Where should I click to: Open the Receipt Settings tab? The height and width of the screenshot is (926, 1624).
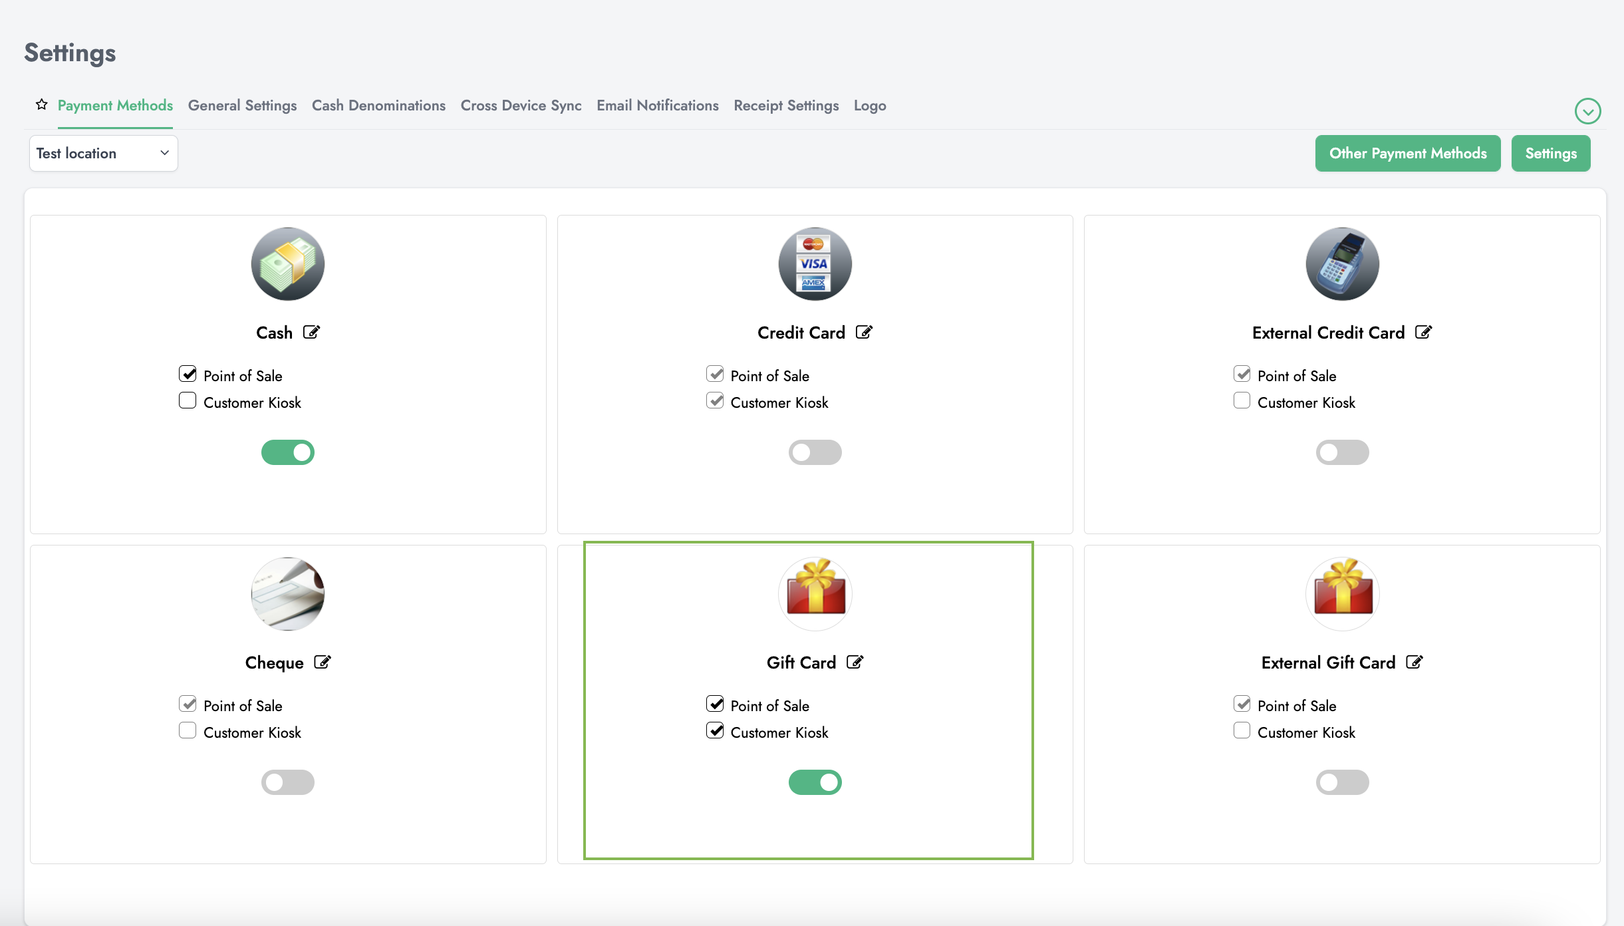(x=786, y=105)
